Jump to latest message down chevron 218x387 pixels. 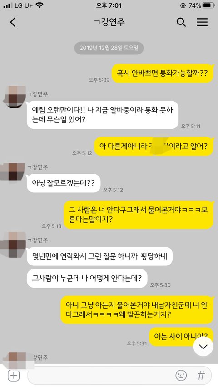[x=203, y=347]
